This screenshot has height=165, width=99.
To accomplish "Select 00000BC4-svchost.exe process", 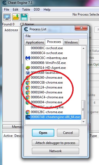I will tap(47, 53).
